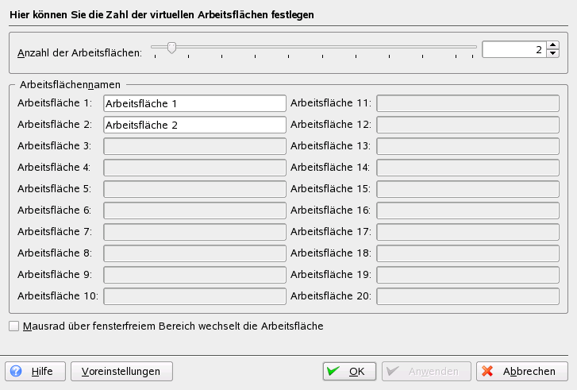Click the Arbeitsfläche 20 name field
Image resolution: width=577 pixels, height=390 pixels.
pos(467,296)
